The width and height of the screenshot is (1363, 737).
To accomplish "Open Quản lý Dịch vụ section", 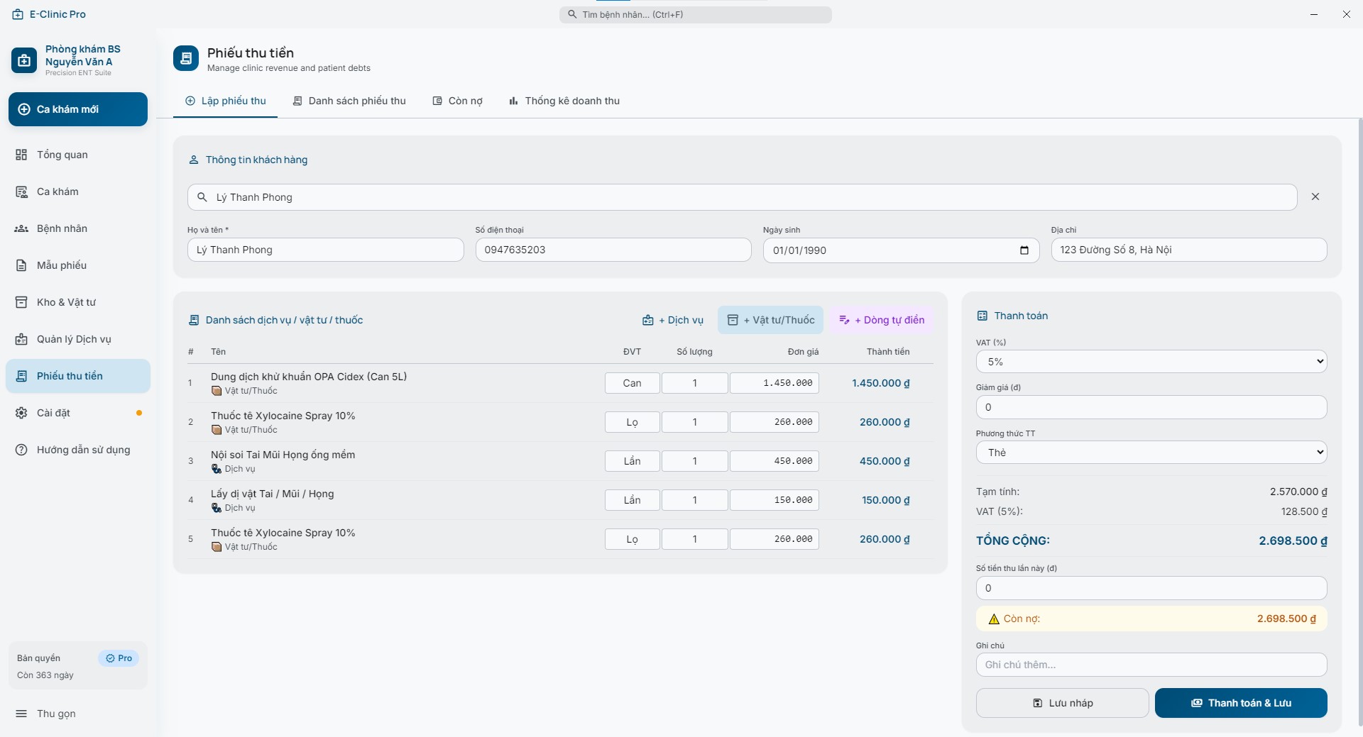I will coord(78,339).
